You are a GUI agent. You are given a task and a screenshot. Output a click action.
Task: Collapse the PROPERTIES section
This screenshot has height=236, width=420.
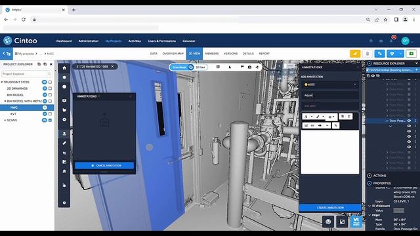[x=369, y=184]
